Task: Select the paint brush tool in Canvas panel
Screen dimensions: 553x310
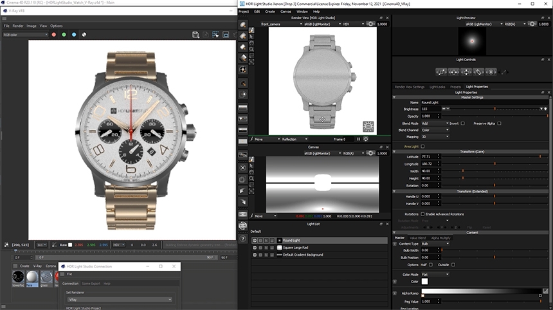Action: [x=251, y=160]
